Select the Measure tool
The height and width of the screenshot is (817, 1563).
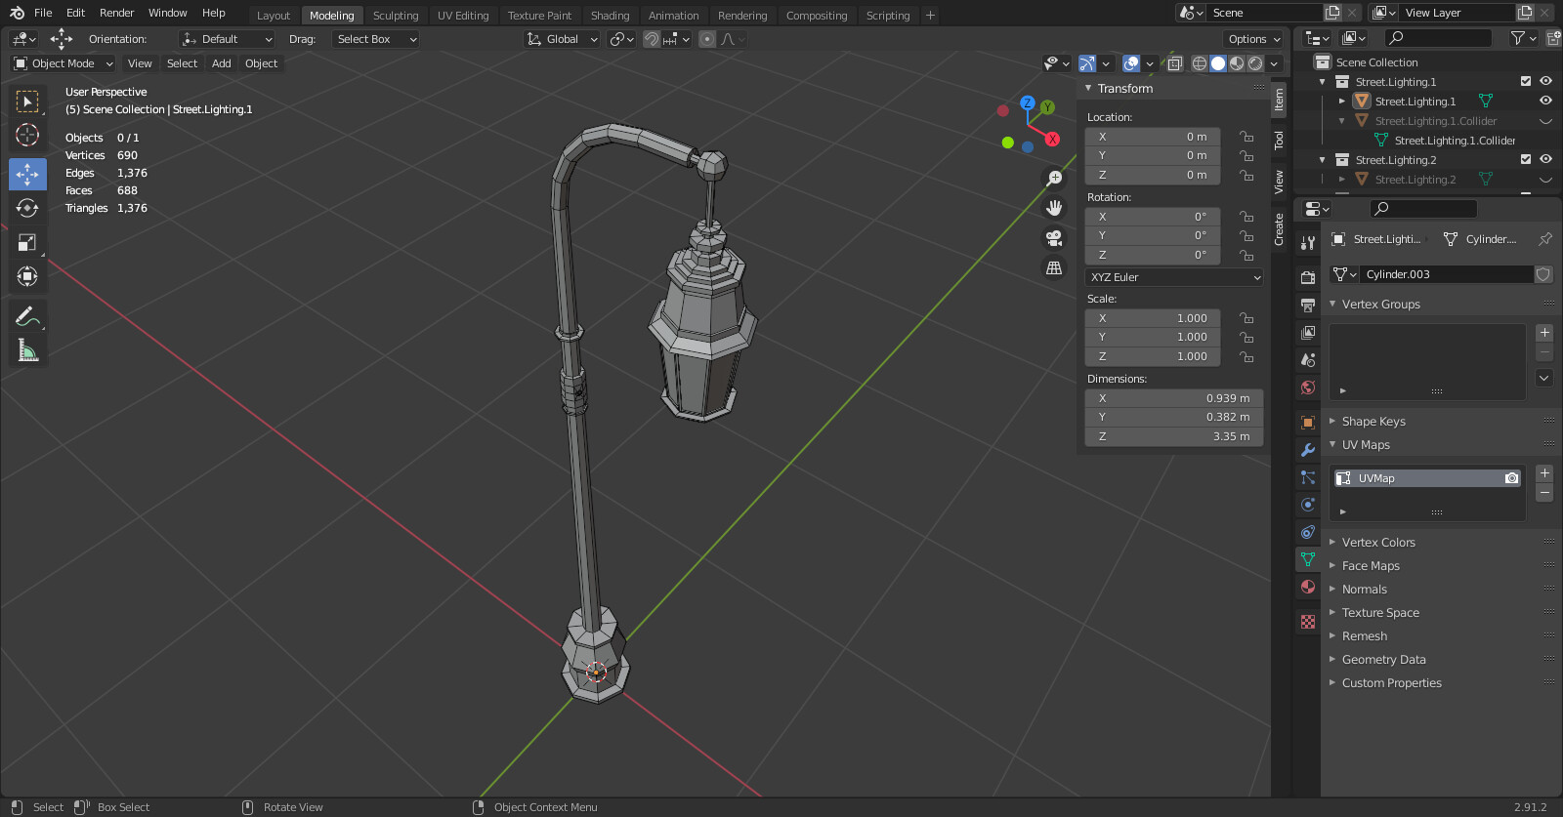pyautogui.click(x=27, y=349)
